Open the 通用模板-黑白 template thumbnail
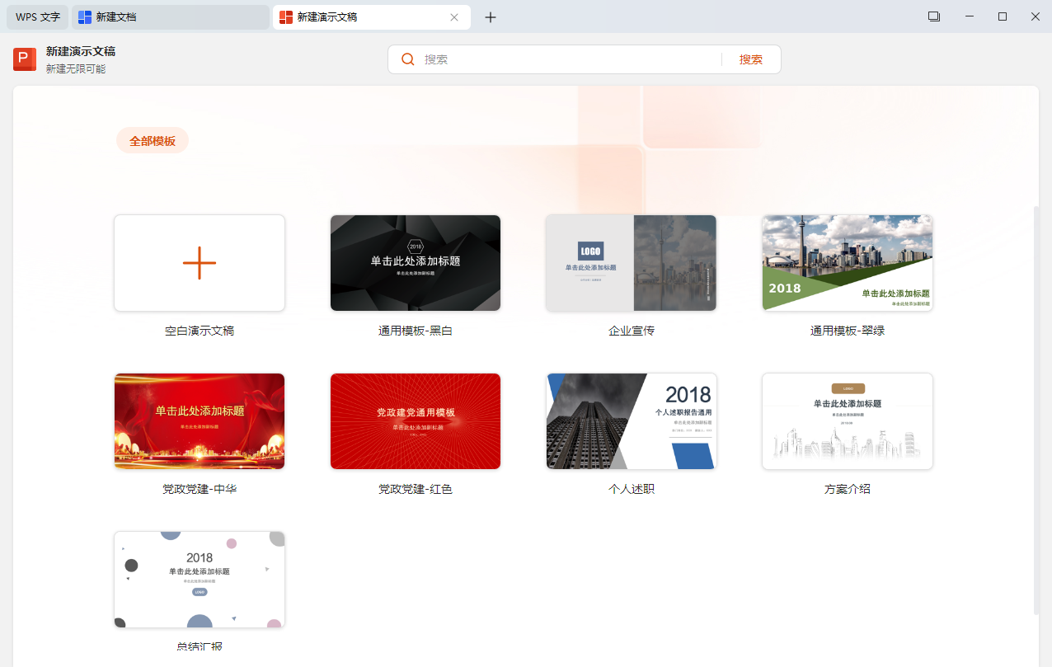This screenshot has width=1052, height=667. (416, 263)
